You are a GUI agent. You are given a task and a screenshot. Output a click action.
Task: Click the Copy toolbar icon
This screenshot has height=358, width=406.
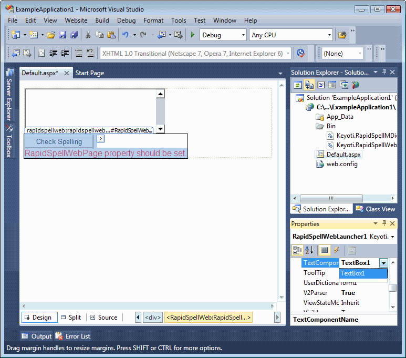pyautogui.click(x=99, y=35)
